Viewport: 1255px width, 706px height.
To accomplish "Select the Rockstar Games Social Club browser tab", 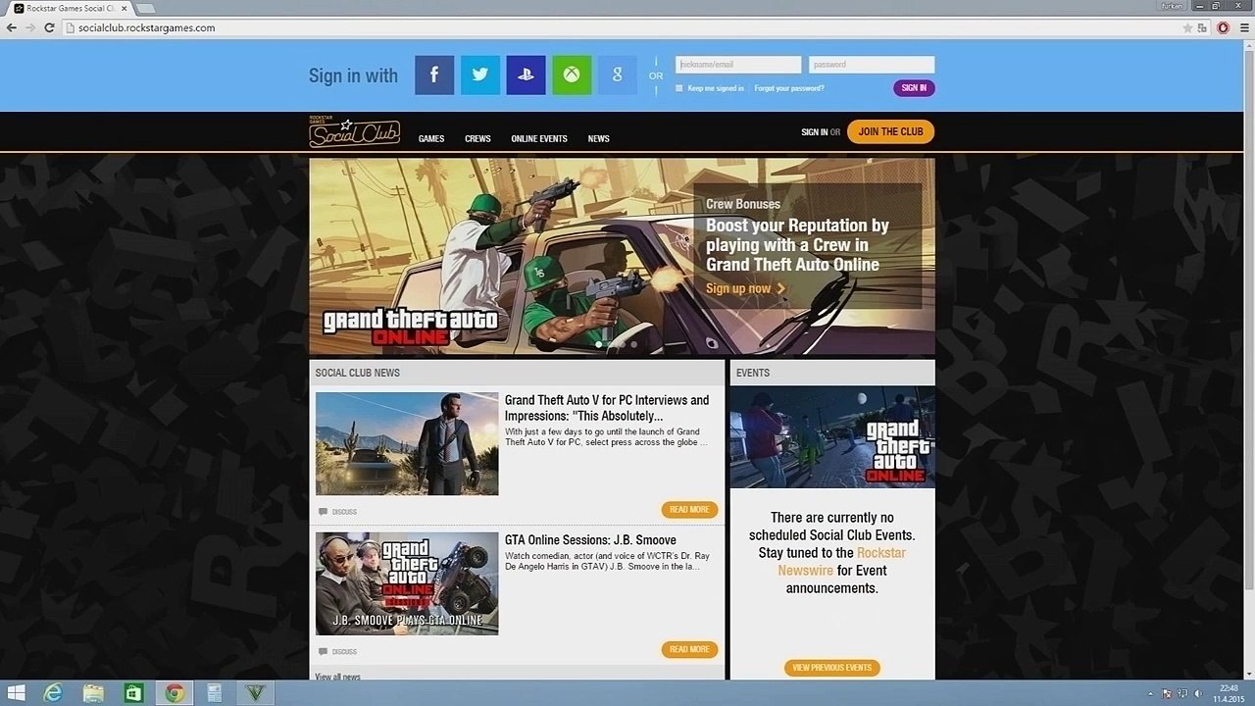I will click(69, 8).
